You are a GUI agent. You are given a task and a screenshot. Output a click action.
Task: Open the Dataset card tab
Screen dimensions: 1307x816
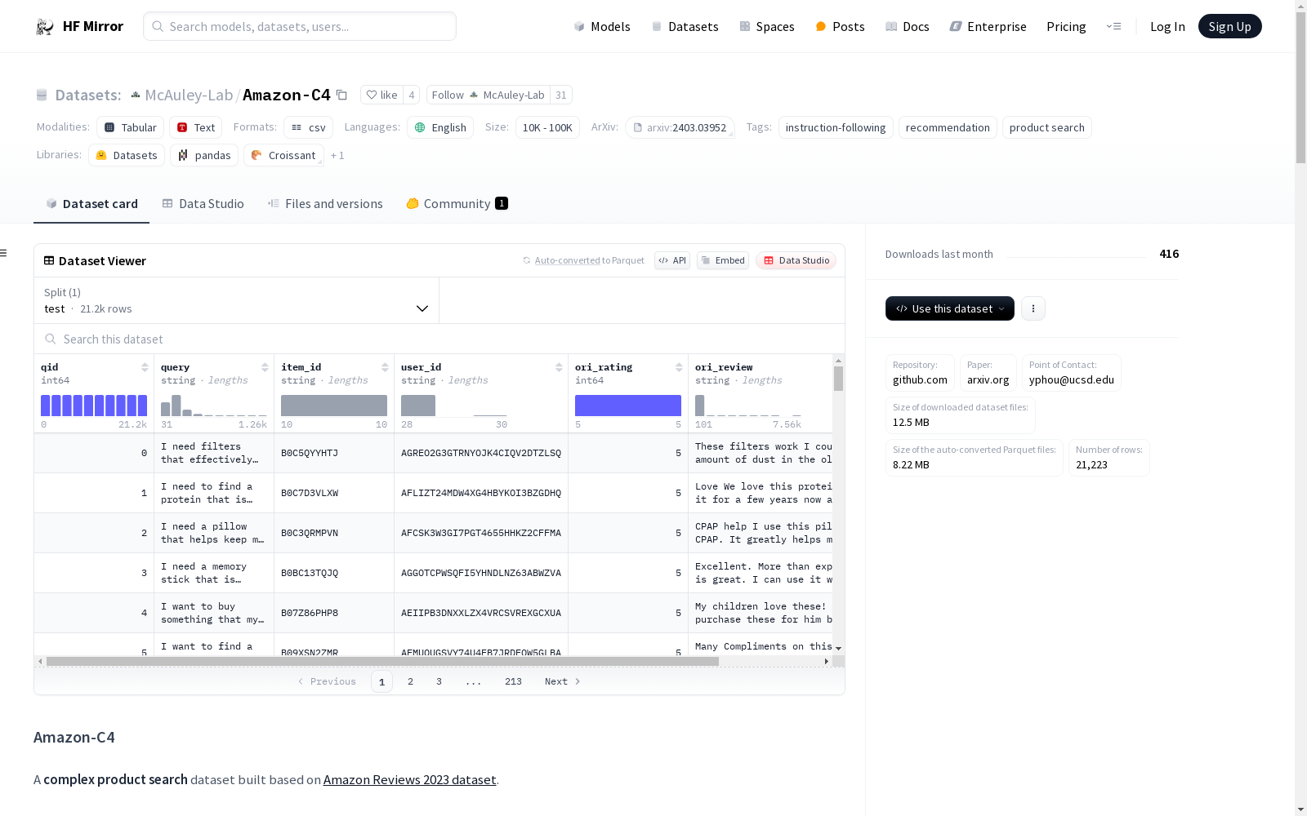click(91, 204)
